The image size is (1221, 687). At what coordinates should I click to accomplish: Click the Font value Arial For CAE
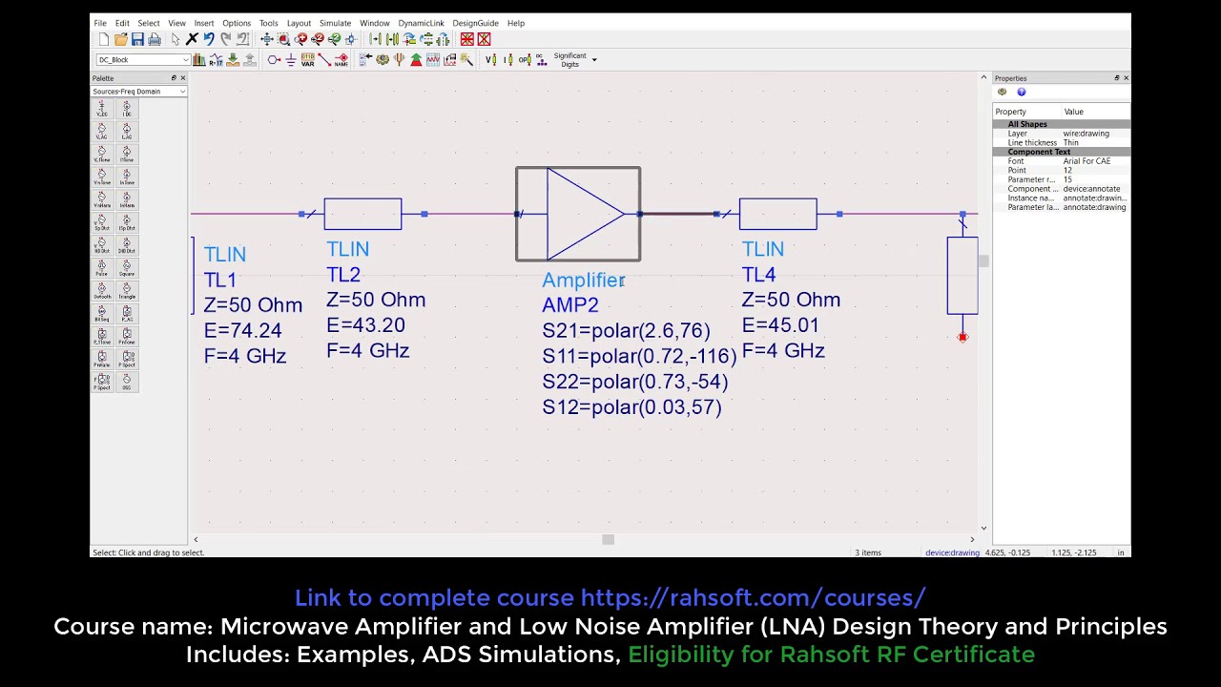pos(1086,161)
